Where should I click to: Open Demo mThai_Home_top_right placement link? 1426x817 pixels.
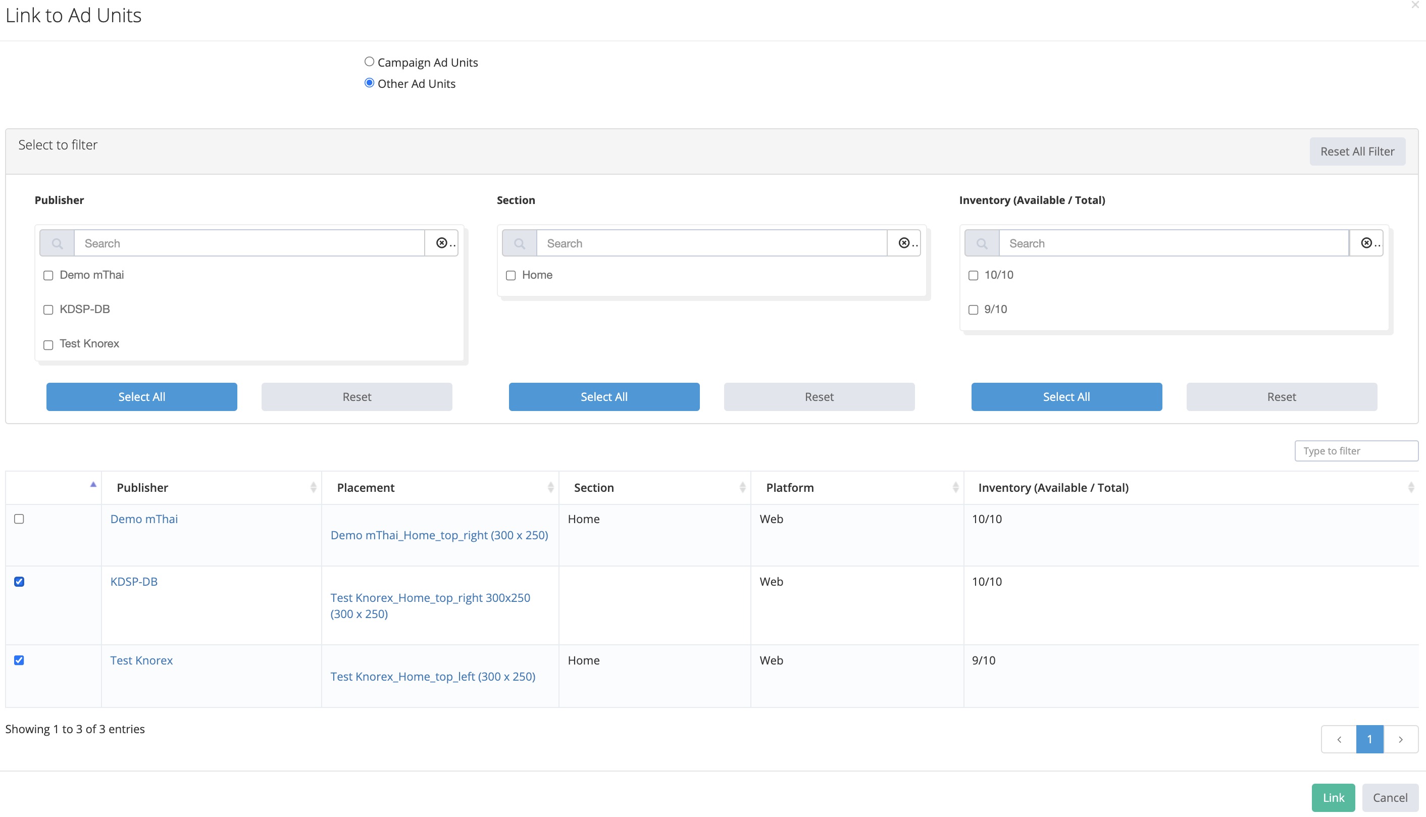439,535
